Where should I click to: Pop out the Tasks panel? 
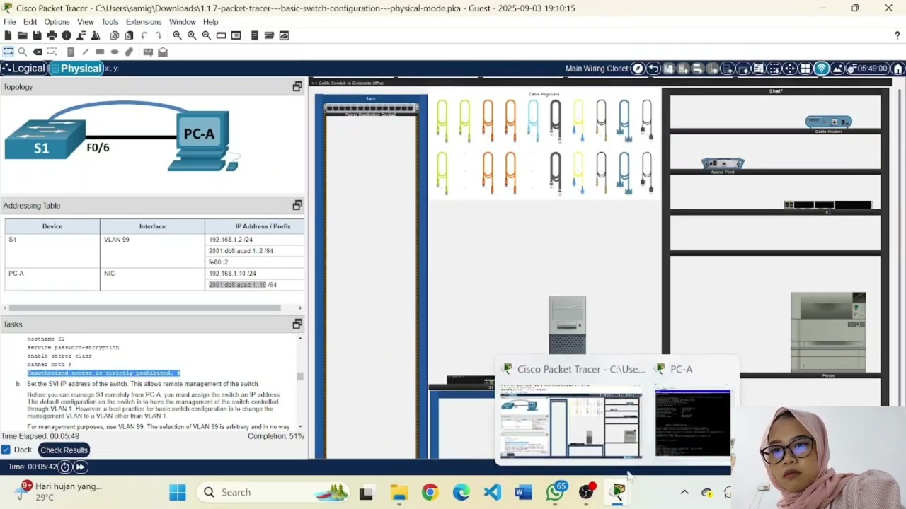[297, 324]
